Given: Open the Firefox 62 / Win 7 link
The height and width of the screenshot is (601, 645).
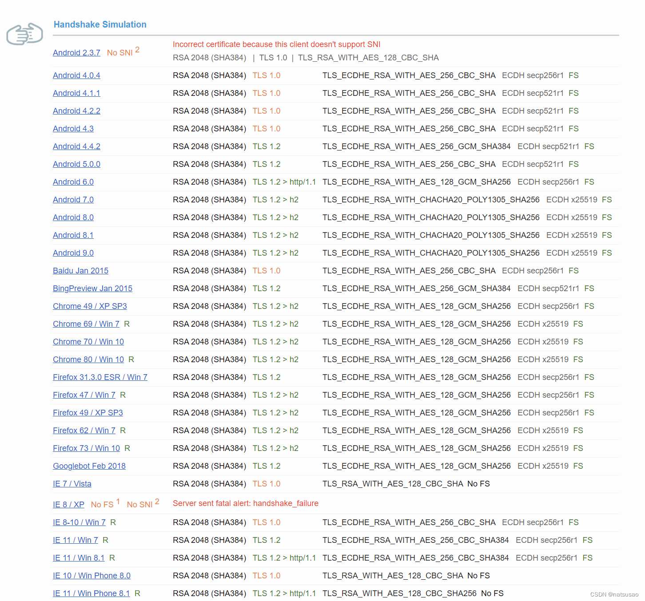Looking at the screenshot, I should click(x=84, y=431).
